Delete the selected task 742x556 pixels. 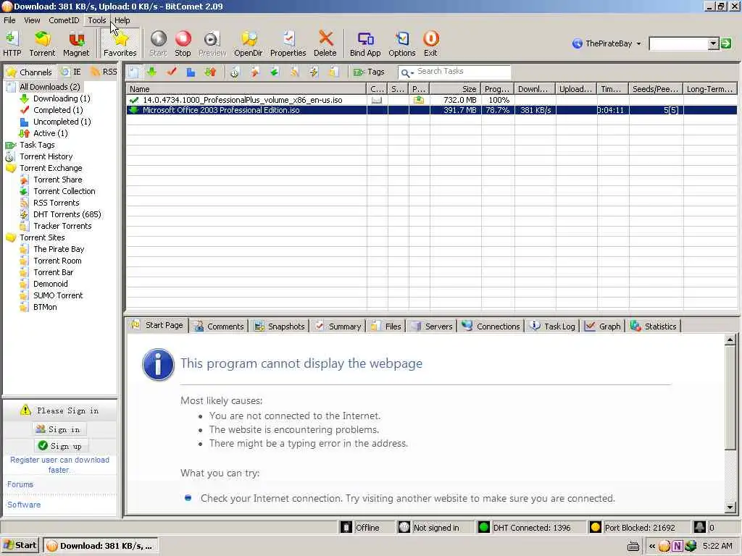(x=325, y=43)
